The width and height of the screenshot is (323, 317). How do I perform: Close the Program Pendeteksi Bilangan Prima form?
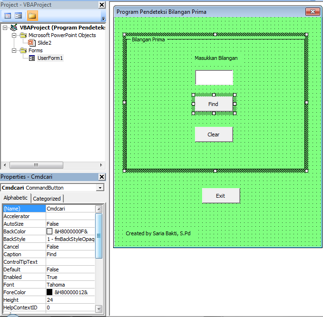(313, 12)
